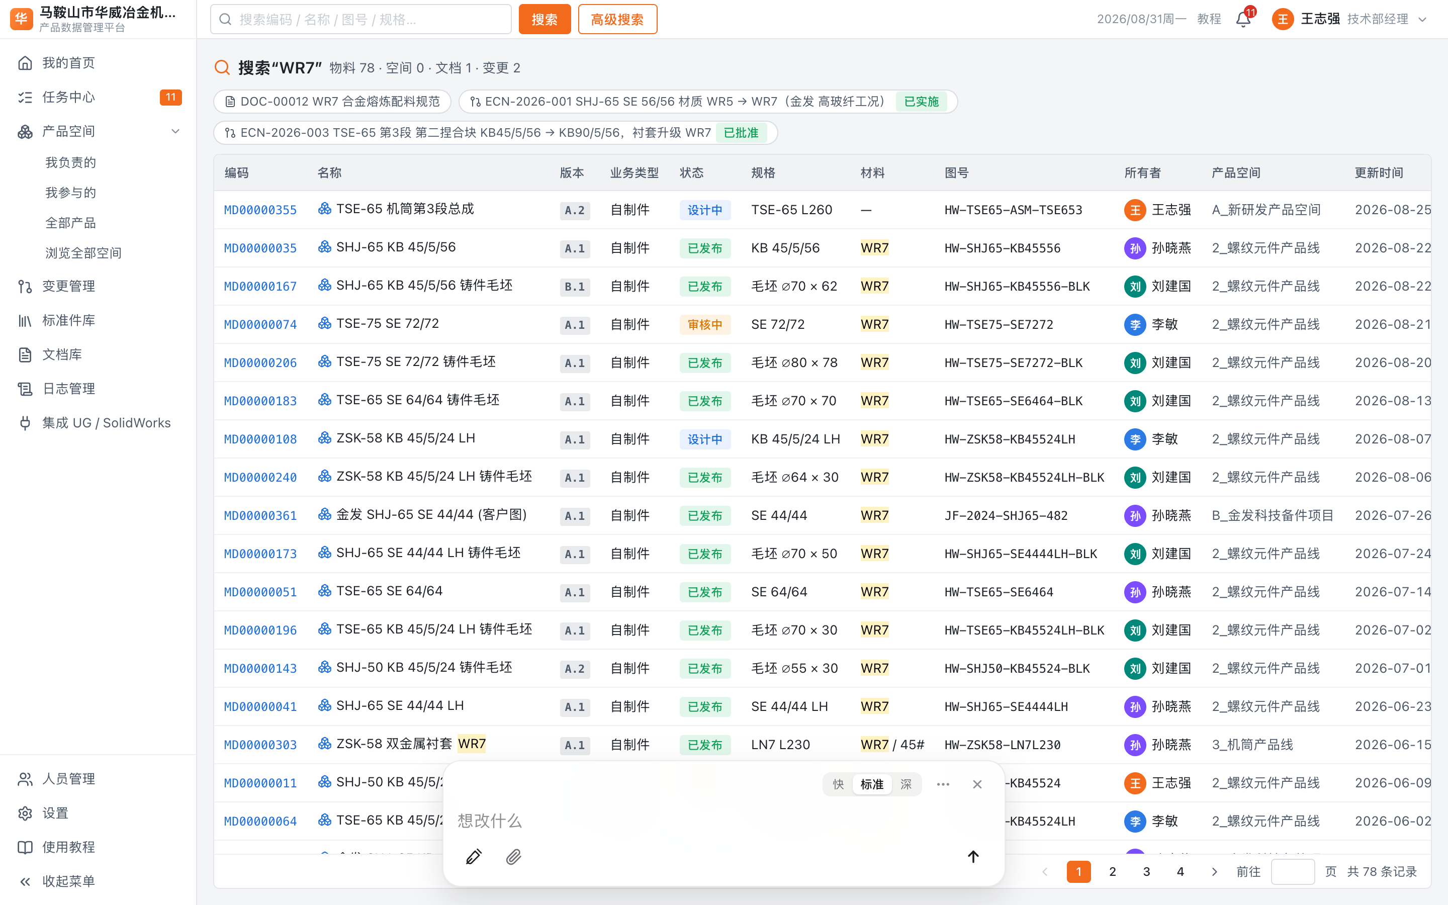Click the 华 company logo icon

(22, 19)
